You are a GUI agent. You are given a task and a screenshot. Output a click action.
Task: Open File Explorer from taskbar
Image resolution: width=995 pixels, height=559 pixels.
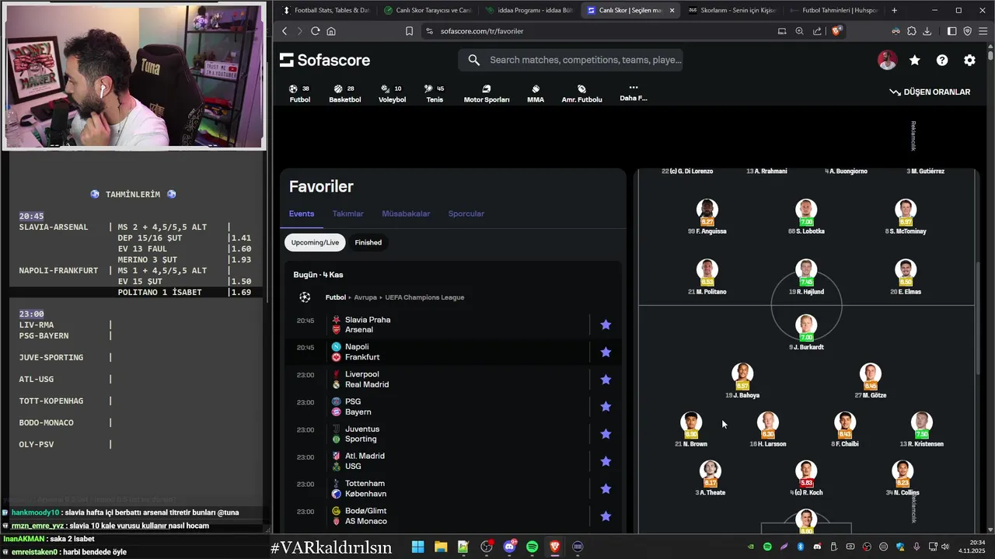tap(440, 547)
